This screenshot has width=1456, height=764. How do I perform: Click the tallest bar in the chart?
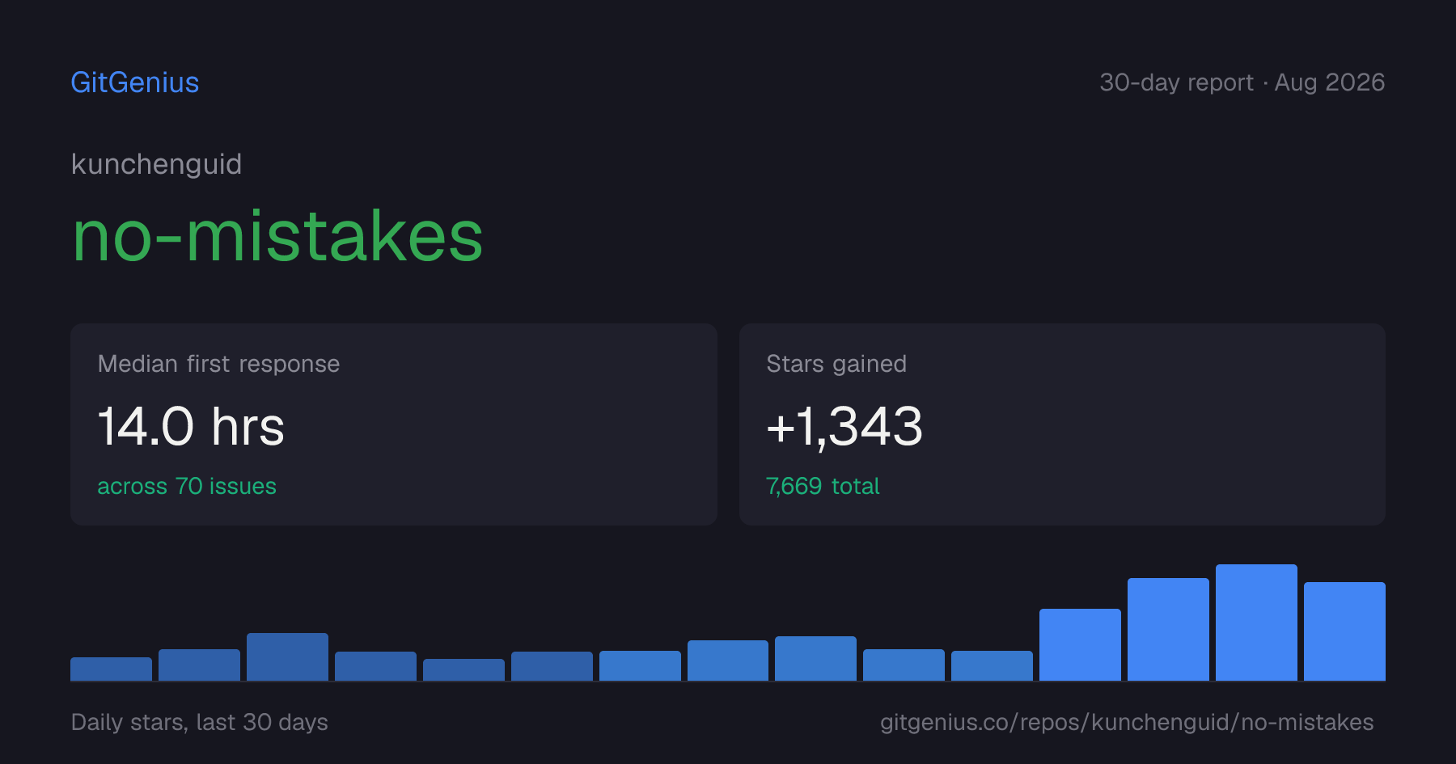1256,623
